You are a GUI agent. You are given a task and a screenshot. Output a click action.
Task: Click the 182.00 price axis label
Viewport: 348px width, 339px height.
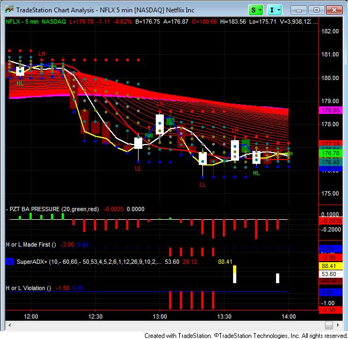click(x=330, y=31)
